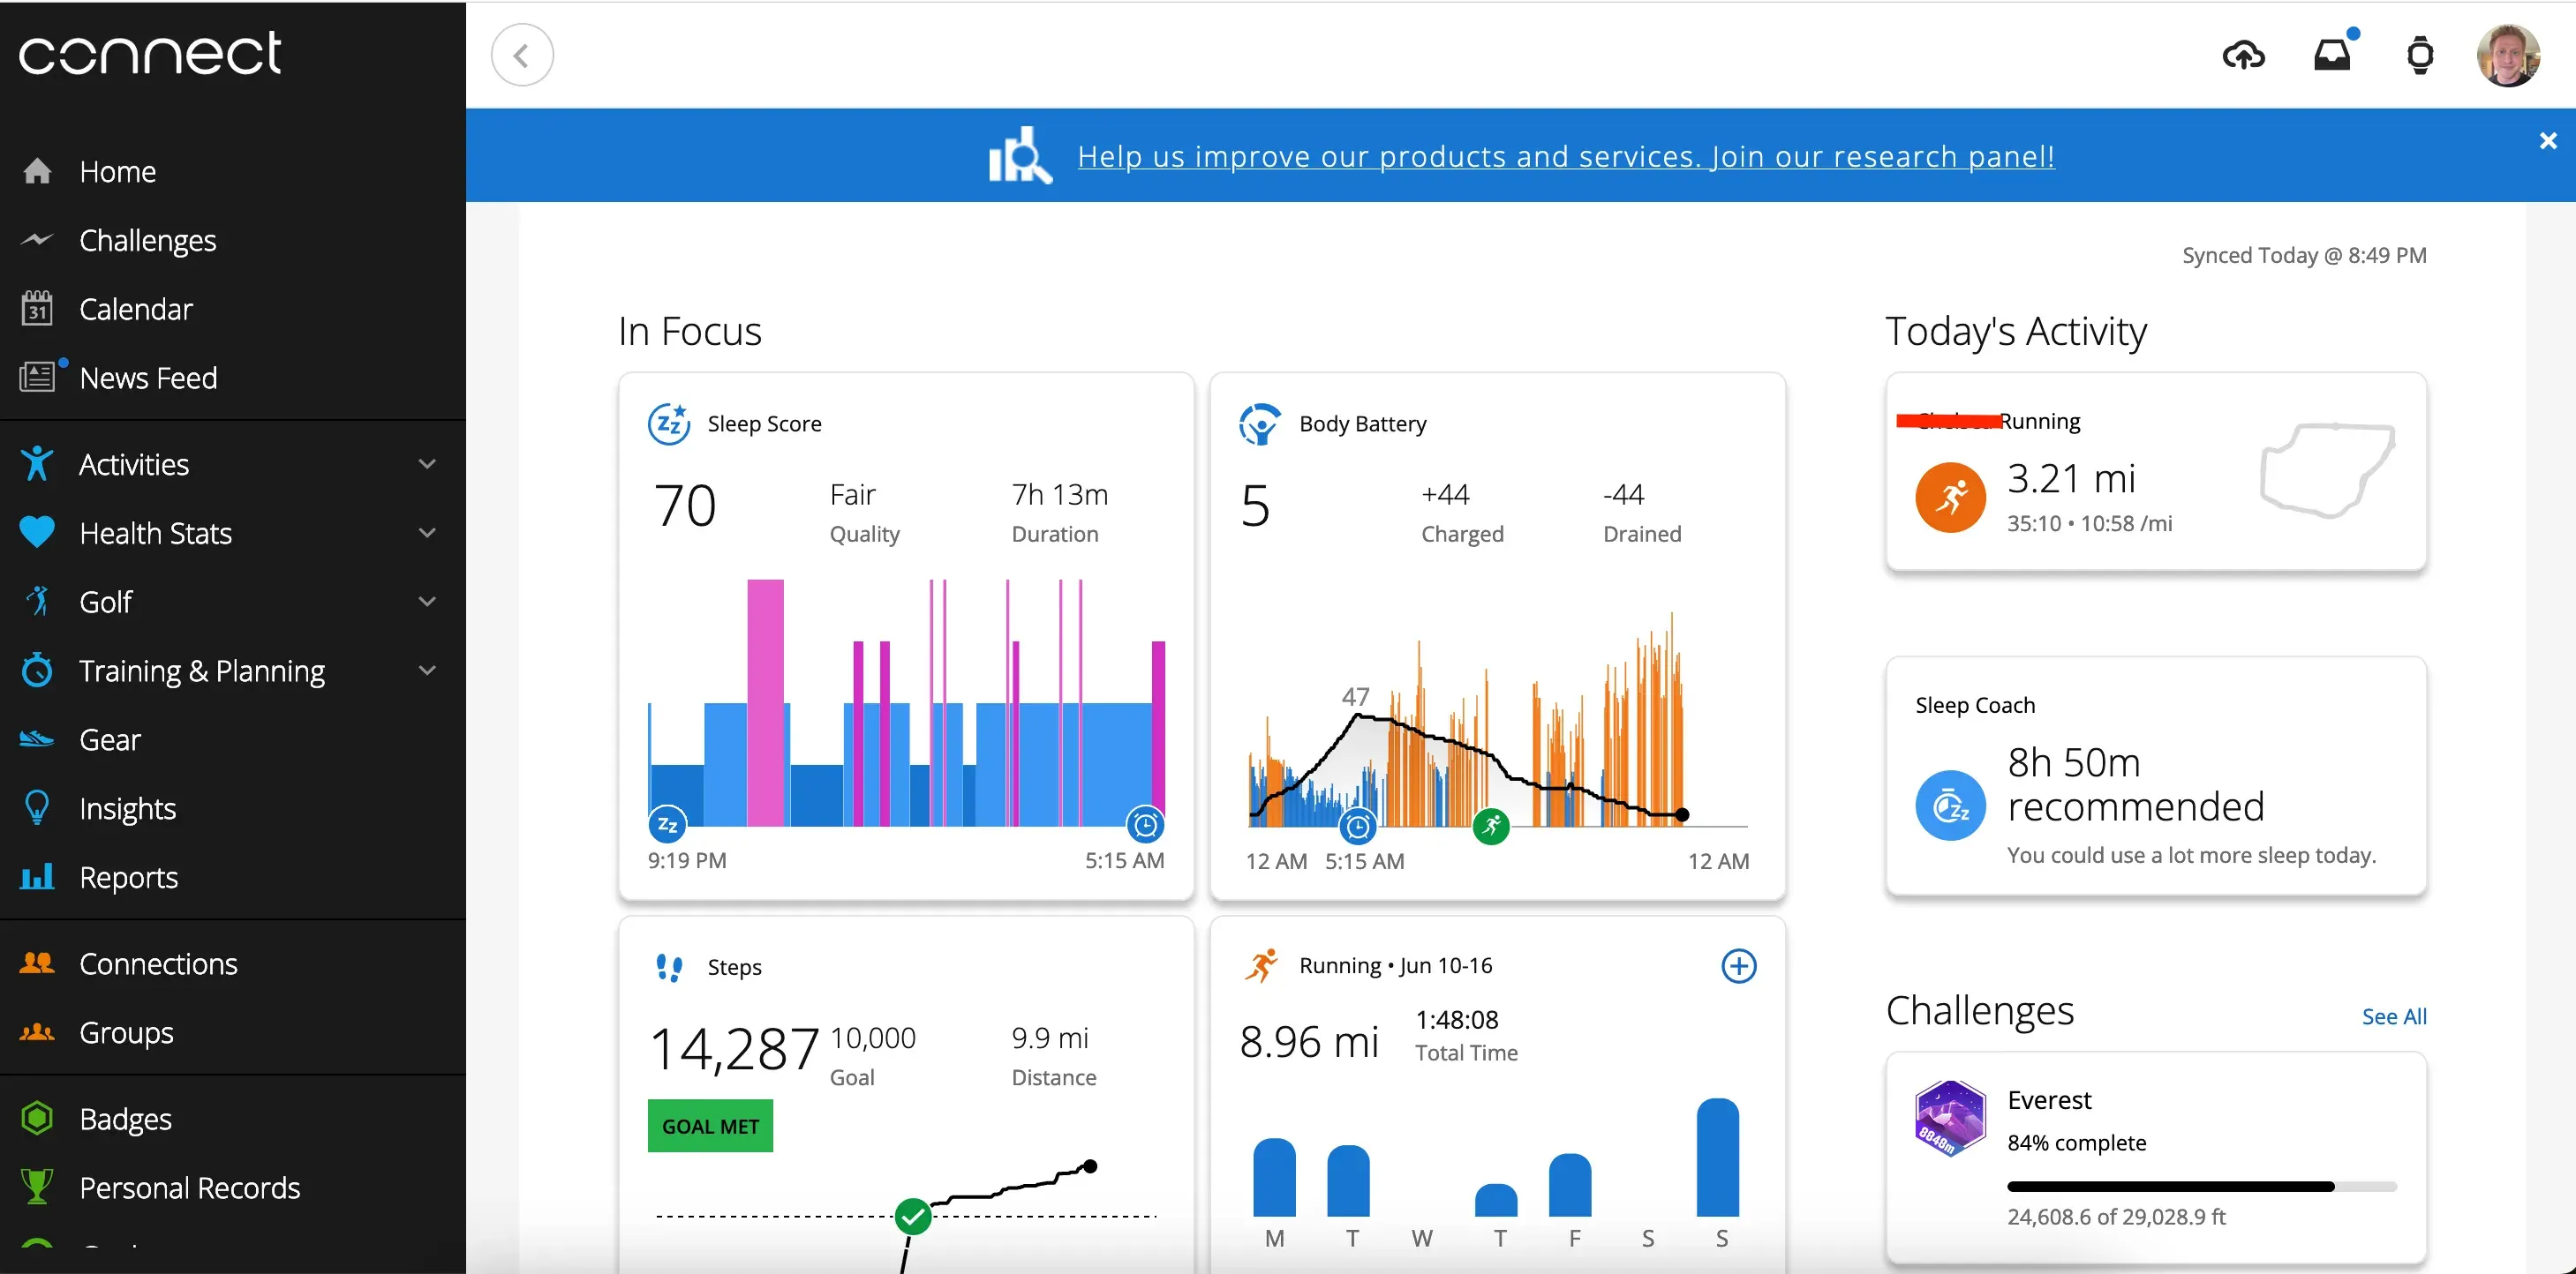Open the user profile avatar
2576x1274 pixels.
coord(2507,56)
